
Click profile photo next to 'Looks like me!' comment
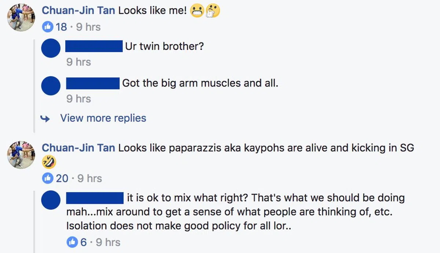tap(21, 17)
